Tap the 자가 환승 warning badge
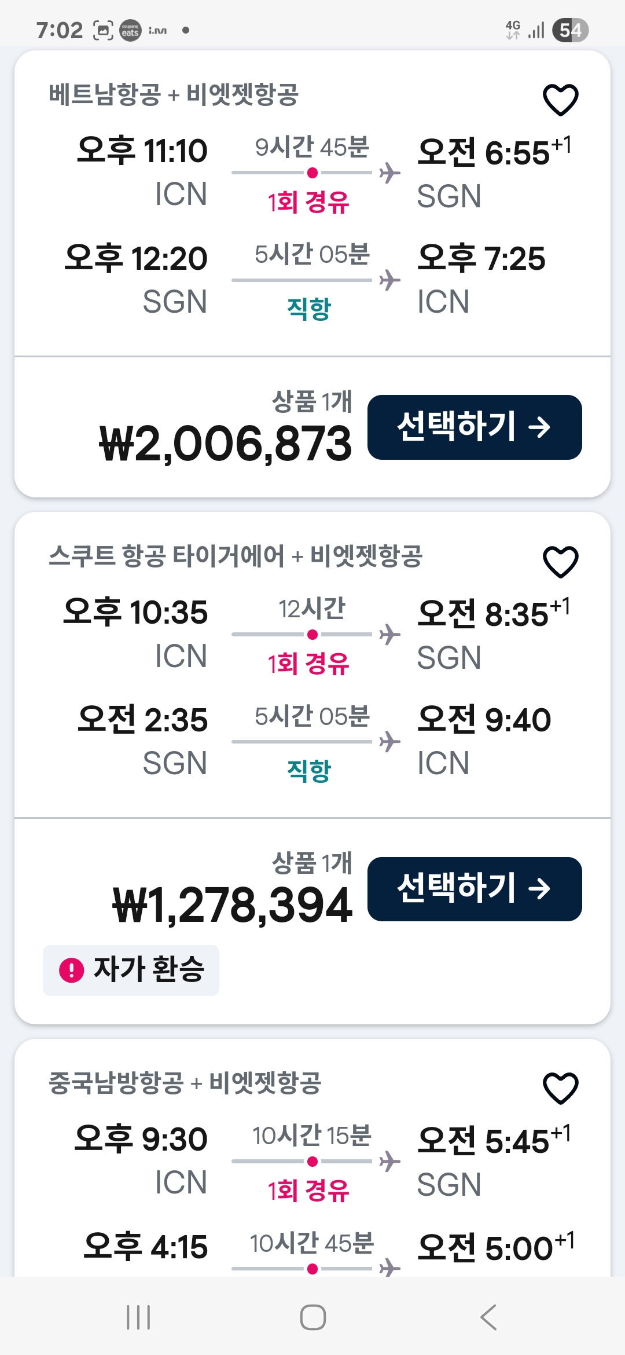625x1355 pixels. (131, 970)
